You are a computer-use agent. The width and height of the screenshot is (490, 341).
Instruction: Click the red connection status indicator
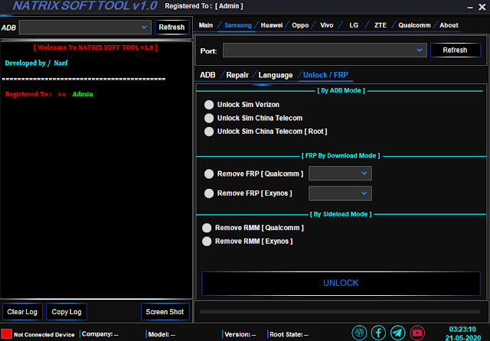pyautogui.click(x=6, y=333)
